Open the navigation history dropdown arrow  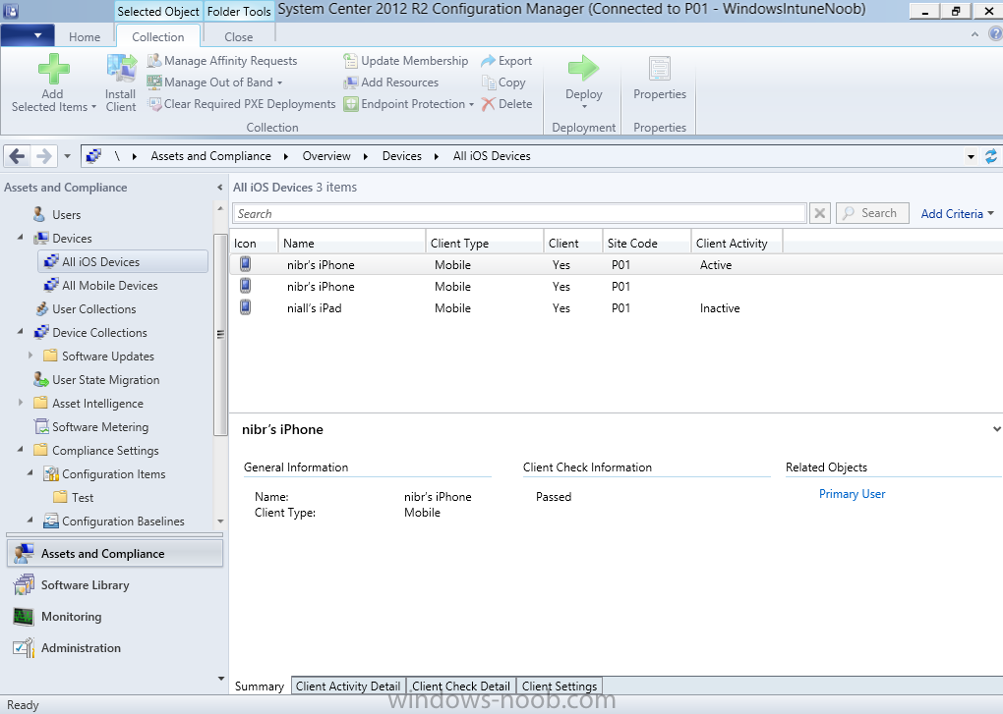click(x=67, y=156)
